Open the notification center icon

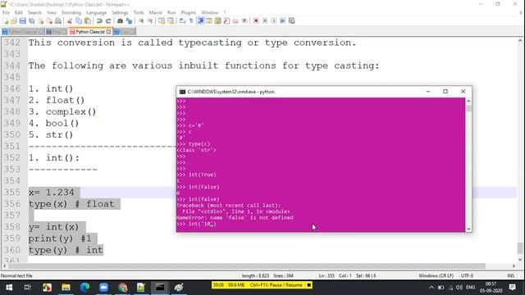tap(512, 288)
